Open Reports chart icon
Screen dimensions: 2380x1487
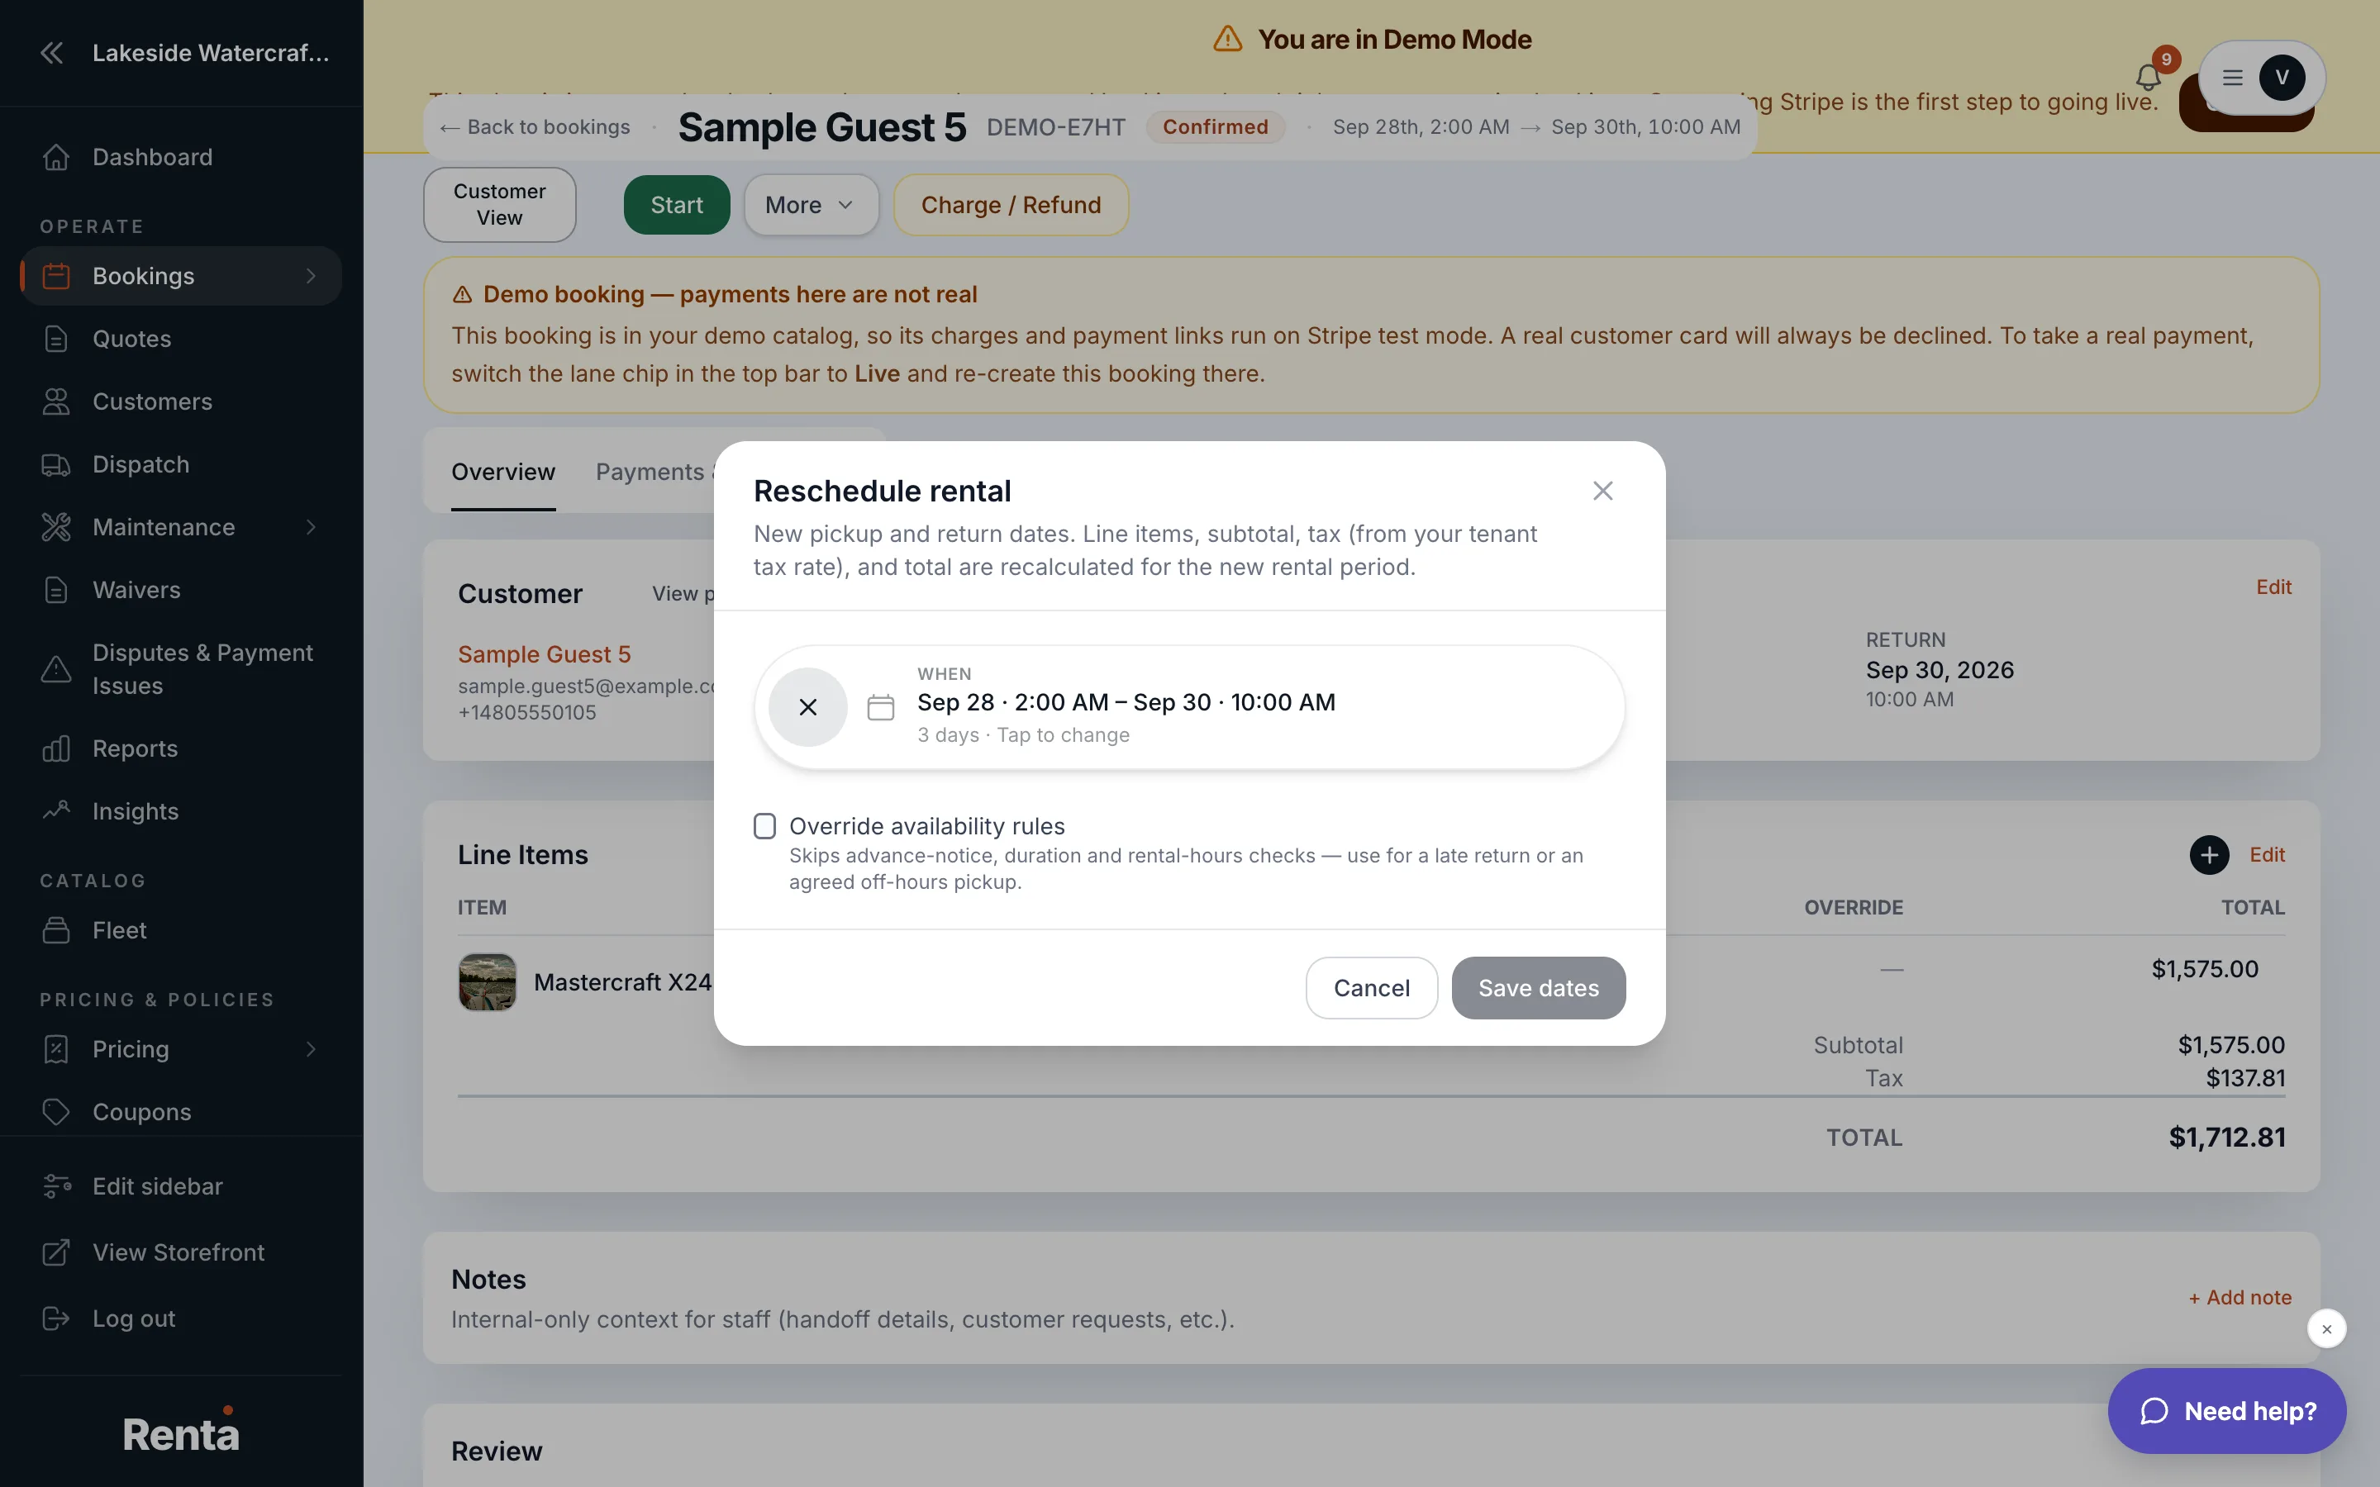click(x=56, y=748)
